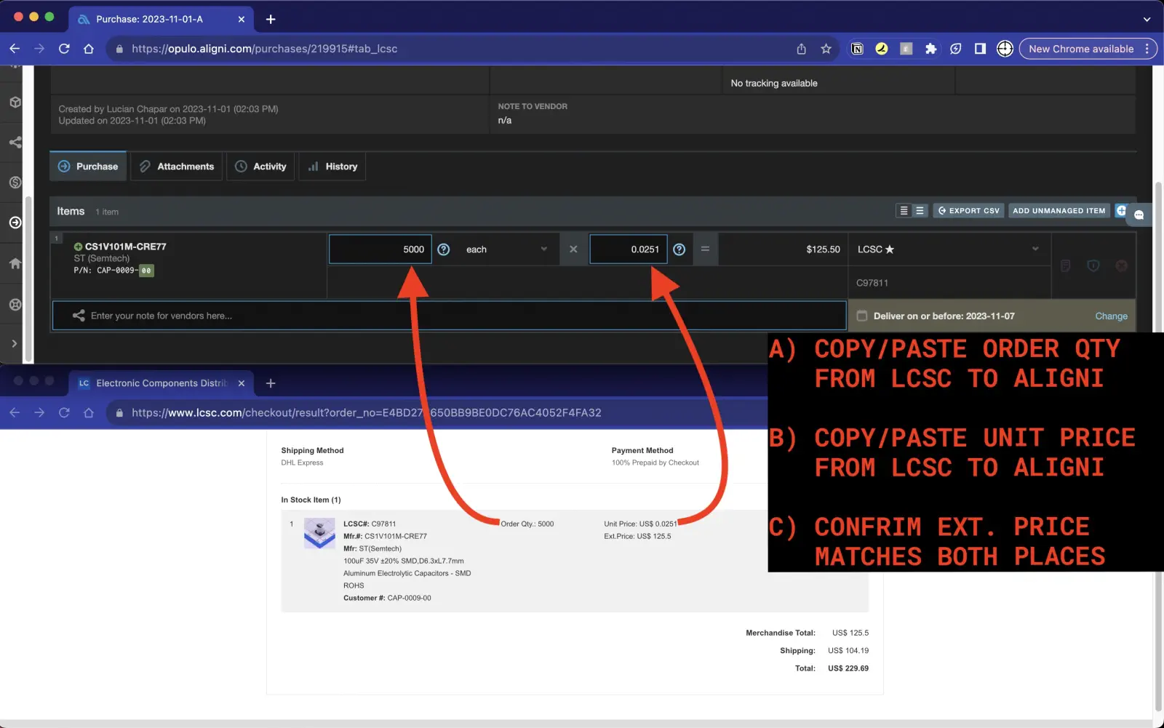Click the Change delivery date link
The height and width of the screenshot is (728, 1164).
[x=1111, y=316]
